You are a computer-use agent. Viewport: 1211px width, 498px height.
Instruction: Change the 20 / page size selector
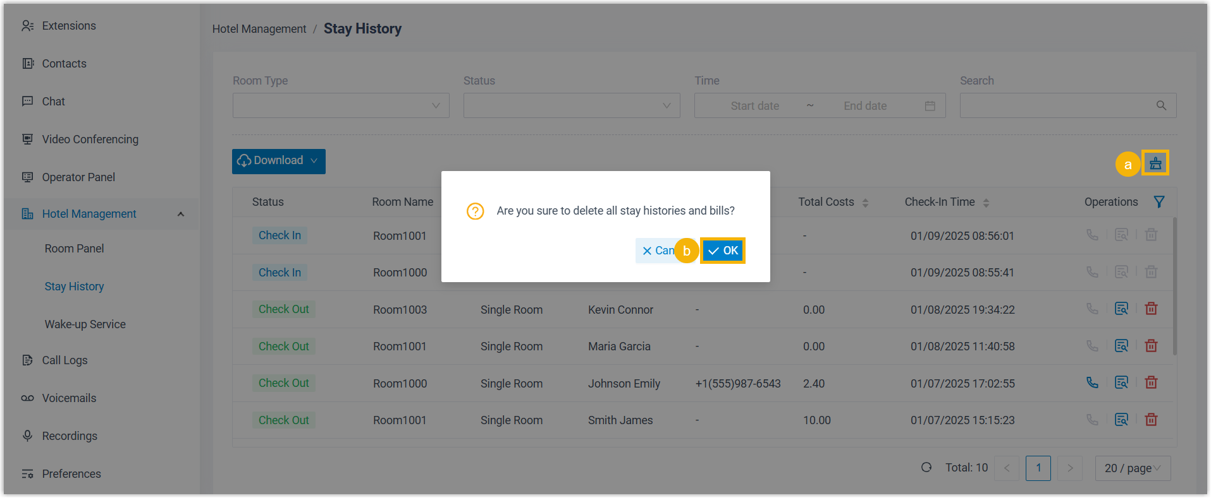1132,468
